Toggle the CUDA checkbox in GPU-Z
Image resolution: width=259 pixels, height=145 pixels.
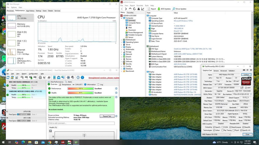pos(223,127)
